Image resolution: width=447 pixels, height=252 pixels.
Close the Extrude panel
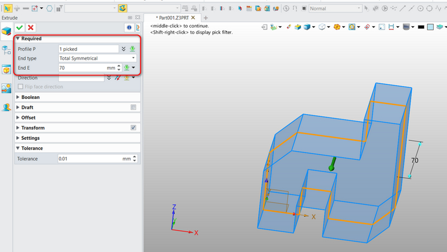point(137,18)
